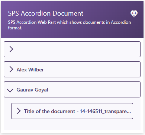Open the Title of the document item text
This screenshot has height=135, width=145.
(77, 111)
